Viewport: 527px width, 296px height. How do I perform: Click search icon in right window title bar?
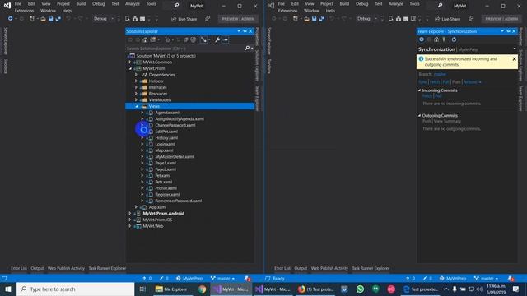(x=440, y=6)
